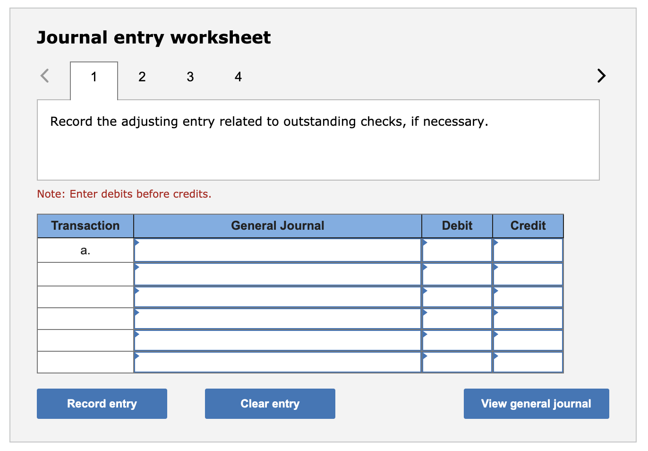The width and height of the screenshot is (648, 451).
Task: Switch to worksheet tab 2
Action: click(142, 77)
